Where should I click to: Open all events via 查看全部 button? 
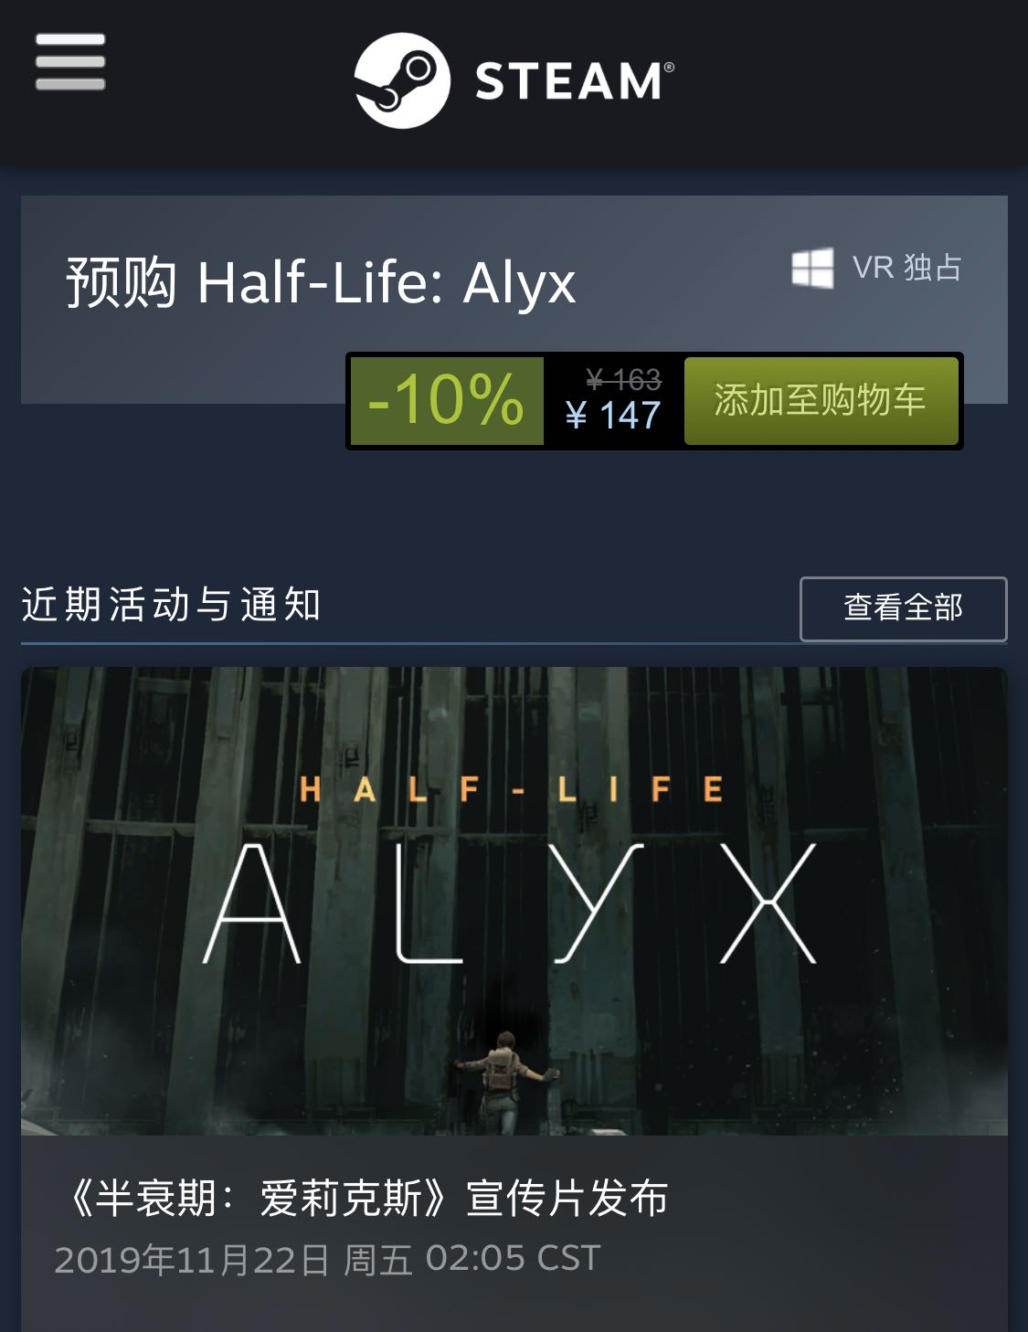pyautogui.click(x=904, y=608)
